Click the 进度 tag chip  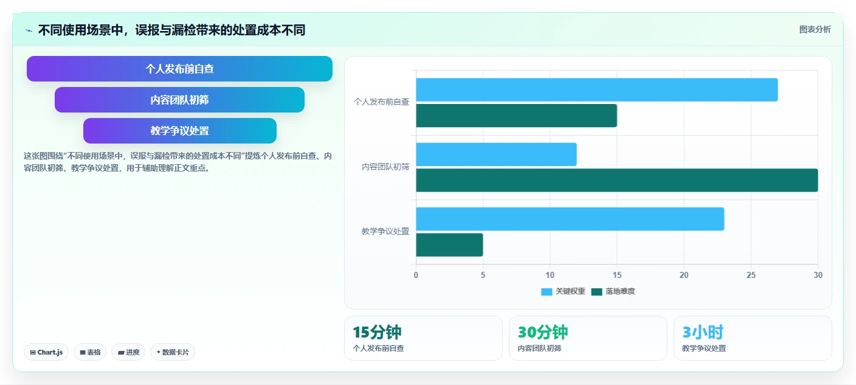128,352
